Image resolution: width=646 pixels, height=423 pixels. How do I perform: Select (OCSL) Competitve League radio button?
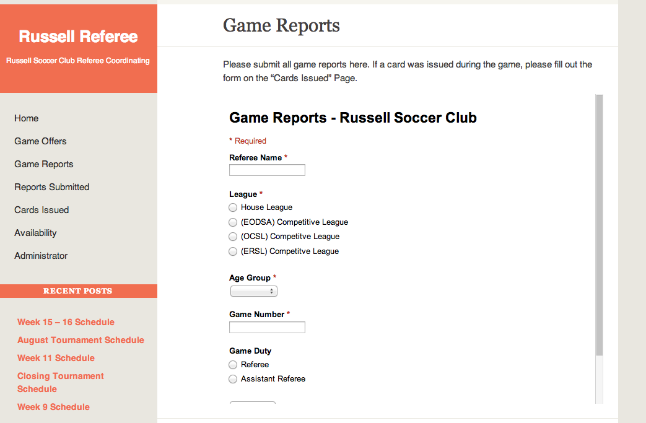233,237
